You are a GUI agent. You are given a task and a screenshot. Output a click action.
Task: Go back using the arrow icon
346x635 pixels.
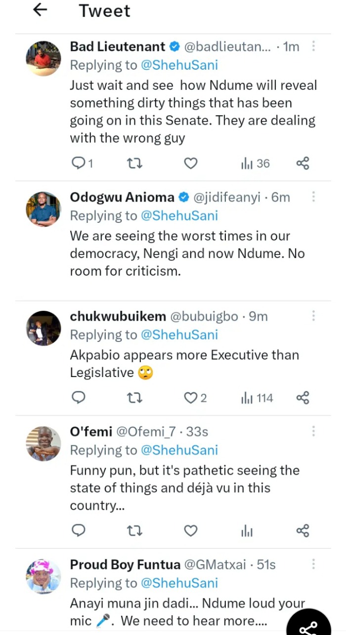(x=40, y=10)
